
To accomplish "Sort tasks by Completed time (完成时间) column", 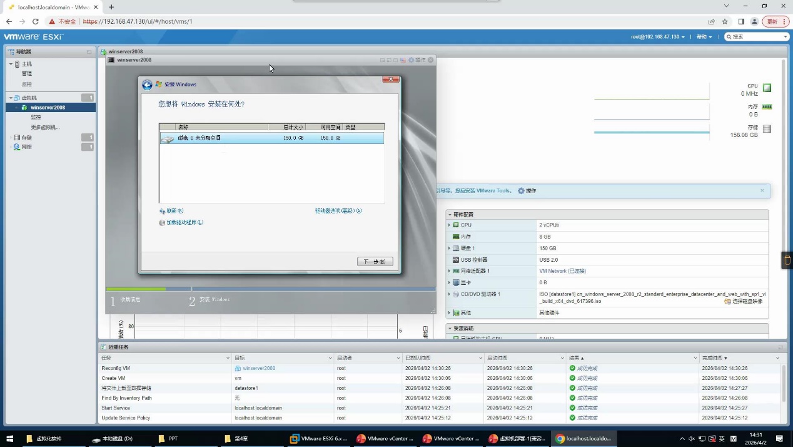I will point(740,357).
